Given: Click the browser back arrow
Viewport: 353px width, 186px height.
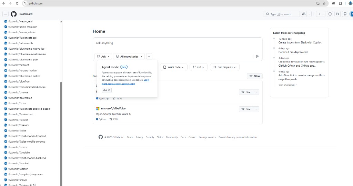Looking at the screenshot, I should click(x=3, y=3).
